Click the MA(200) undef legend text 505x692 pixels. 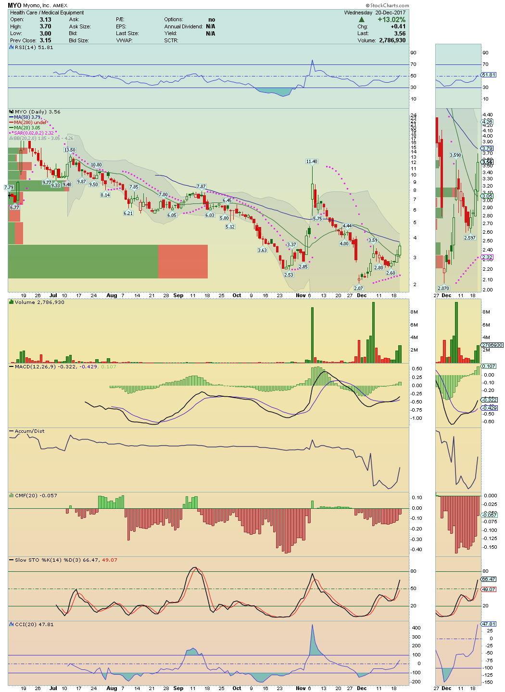[x=31, y=122]
